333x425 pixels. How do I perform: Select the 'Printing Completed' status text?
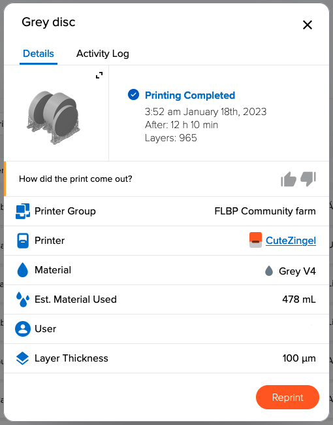point(190,95)
